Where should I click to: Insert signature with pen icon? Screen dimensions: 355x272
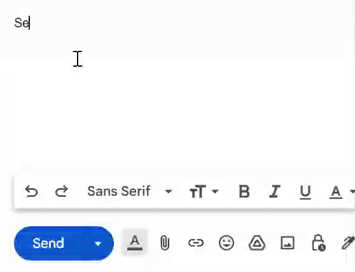tap(348, 243)
